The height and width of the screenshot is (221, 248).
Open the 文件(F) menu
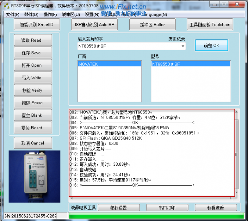12,14
